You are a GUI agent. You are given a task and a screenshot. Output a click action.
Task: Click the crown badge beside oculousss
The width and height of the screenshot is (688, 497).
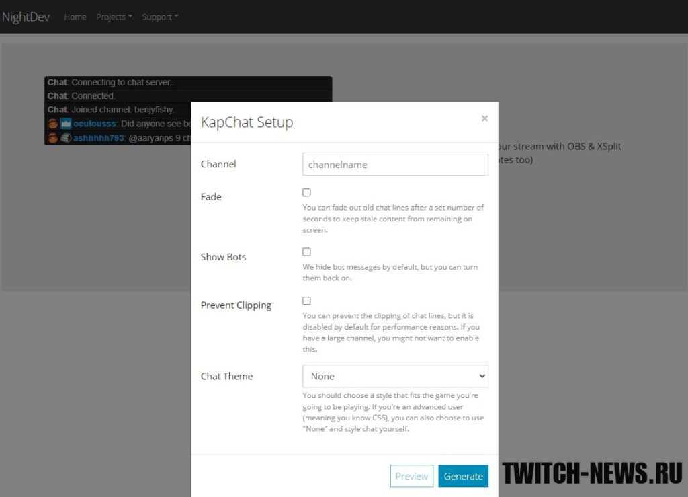click(66, 124)
